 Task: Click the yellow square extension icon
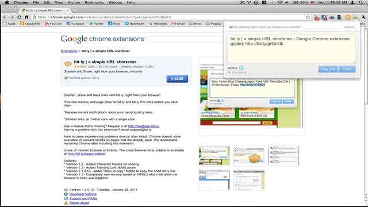pyautogui.click(x=347, y=17)
